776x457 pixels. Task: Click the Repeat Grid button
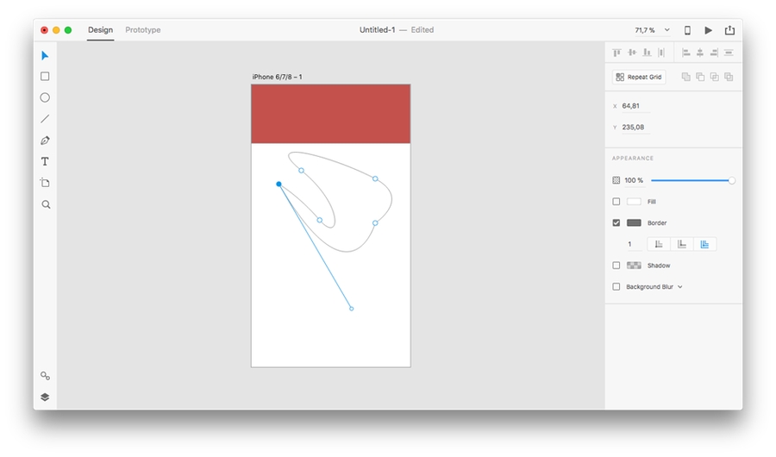pos(639,77)
